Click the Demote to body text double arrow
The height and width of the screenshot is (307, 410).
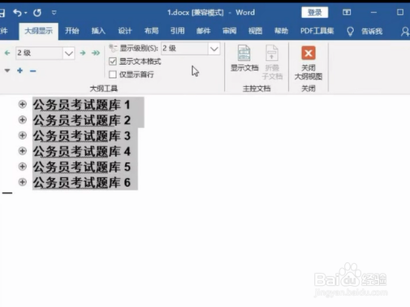click(x=96, y=53)
